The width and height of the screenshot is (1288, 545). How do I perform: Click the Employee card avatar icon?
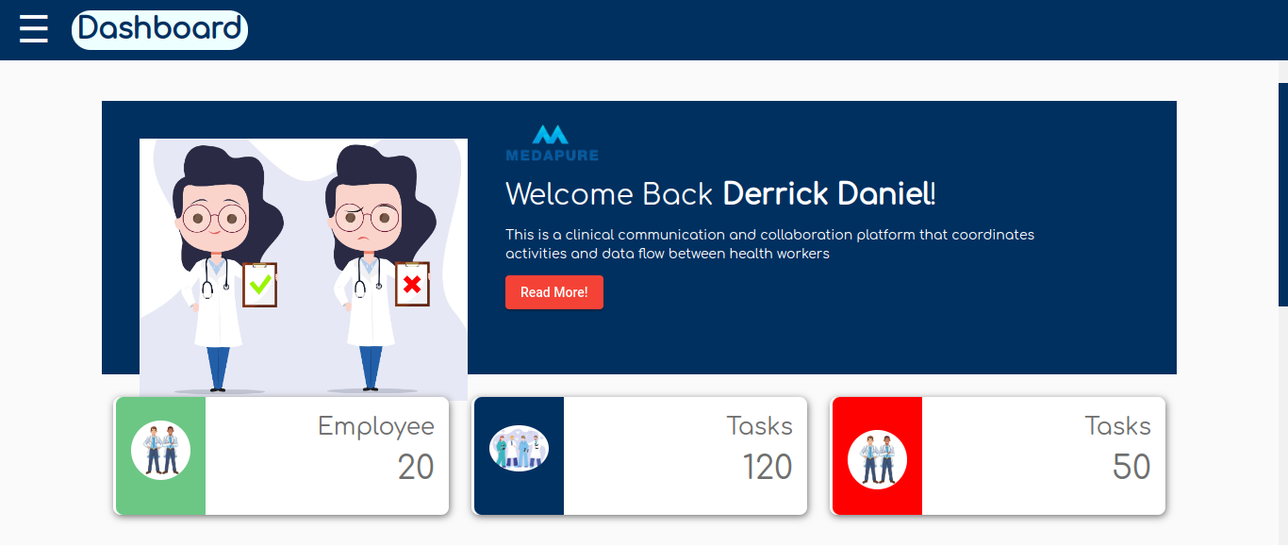(x=160, y=450)
